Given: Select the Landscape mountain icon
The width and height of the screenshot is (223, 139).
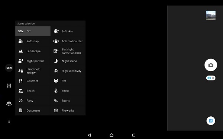Looking at the screenshot, I should [21, 51].
